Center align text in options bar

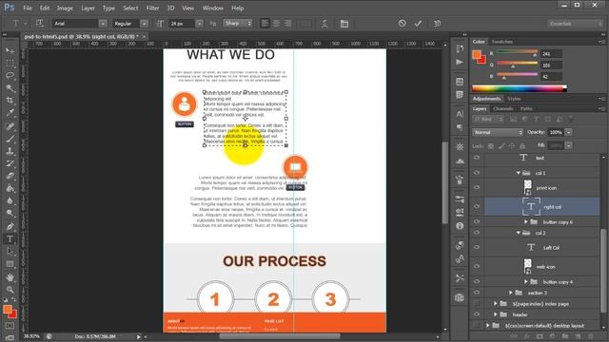(x=276, y=24)
